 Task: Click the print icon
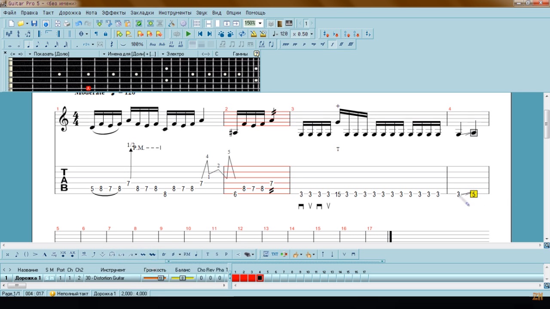[67, 24]
